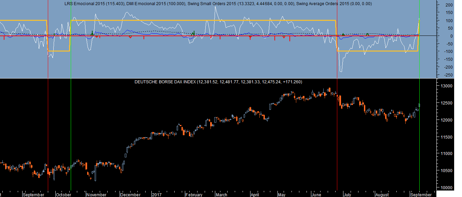Click the October label on time axis
The image size is (462, 197).
(63, 195)
